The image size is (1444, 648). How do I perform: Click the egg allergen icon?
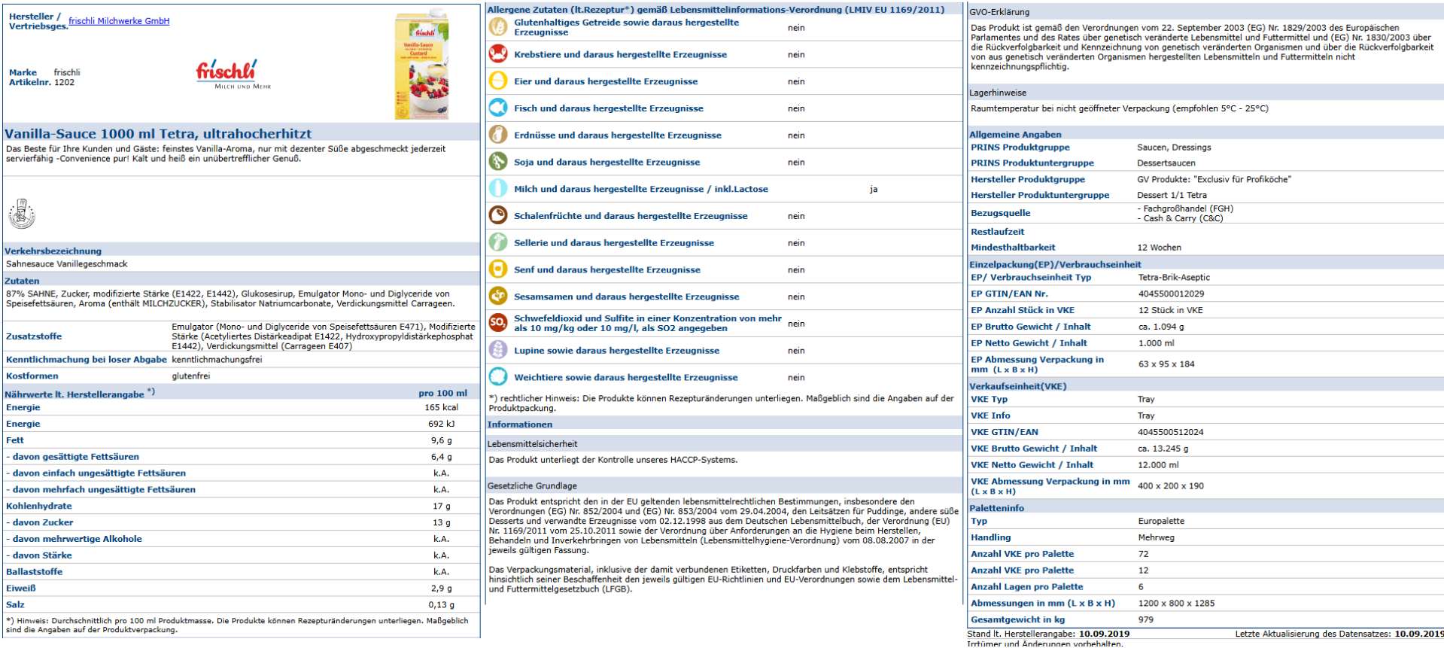(498, 81)
